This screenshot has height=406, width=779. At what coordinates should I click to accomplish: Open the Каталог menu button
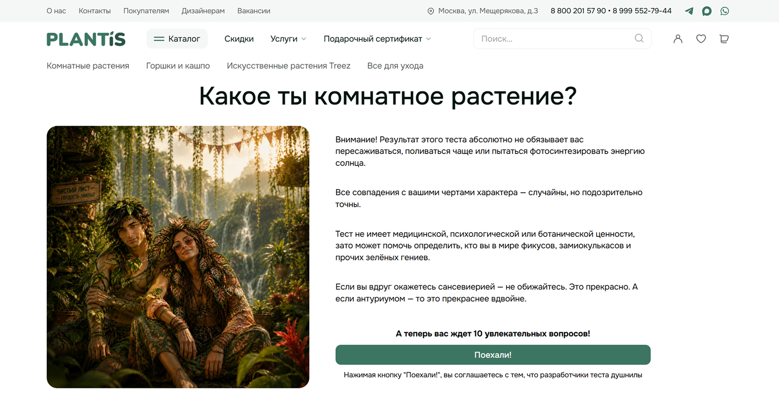click(x=177, y=38)
